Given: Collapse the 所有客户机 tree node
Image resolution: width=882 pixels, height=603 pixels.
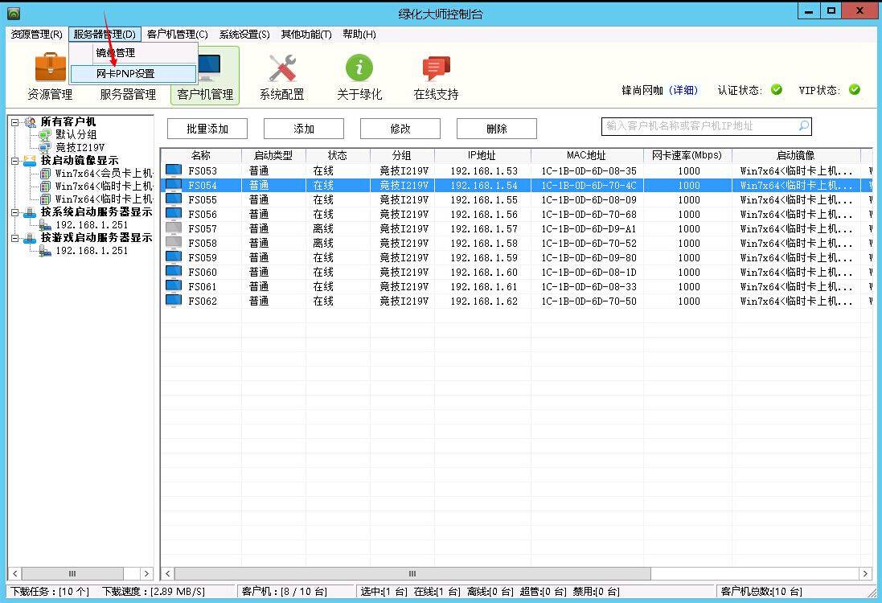Looking at the screenshot, I should (x=14, y=122).
